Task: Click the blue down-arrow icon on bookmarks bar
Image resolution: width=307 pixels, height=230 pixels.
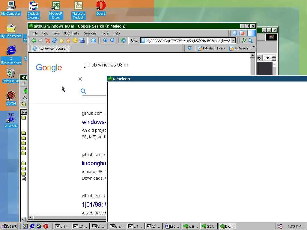Action: pyautogui.click(x=189, y=48)
